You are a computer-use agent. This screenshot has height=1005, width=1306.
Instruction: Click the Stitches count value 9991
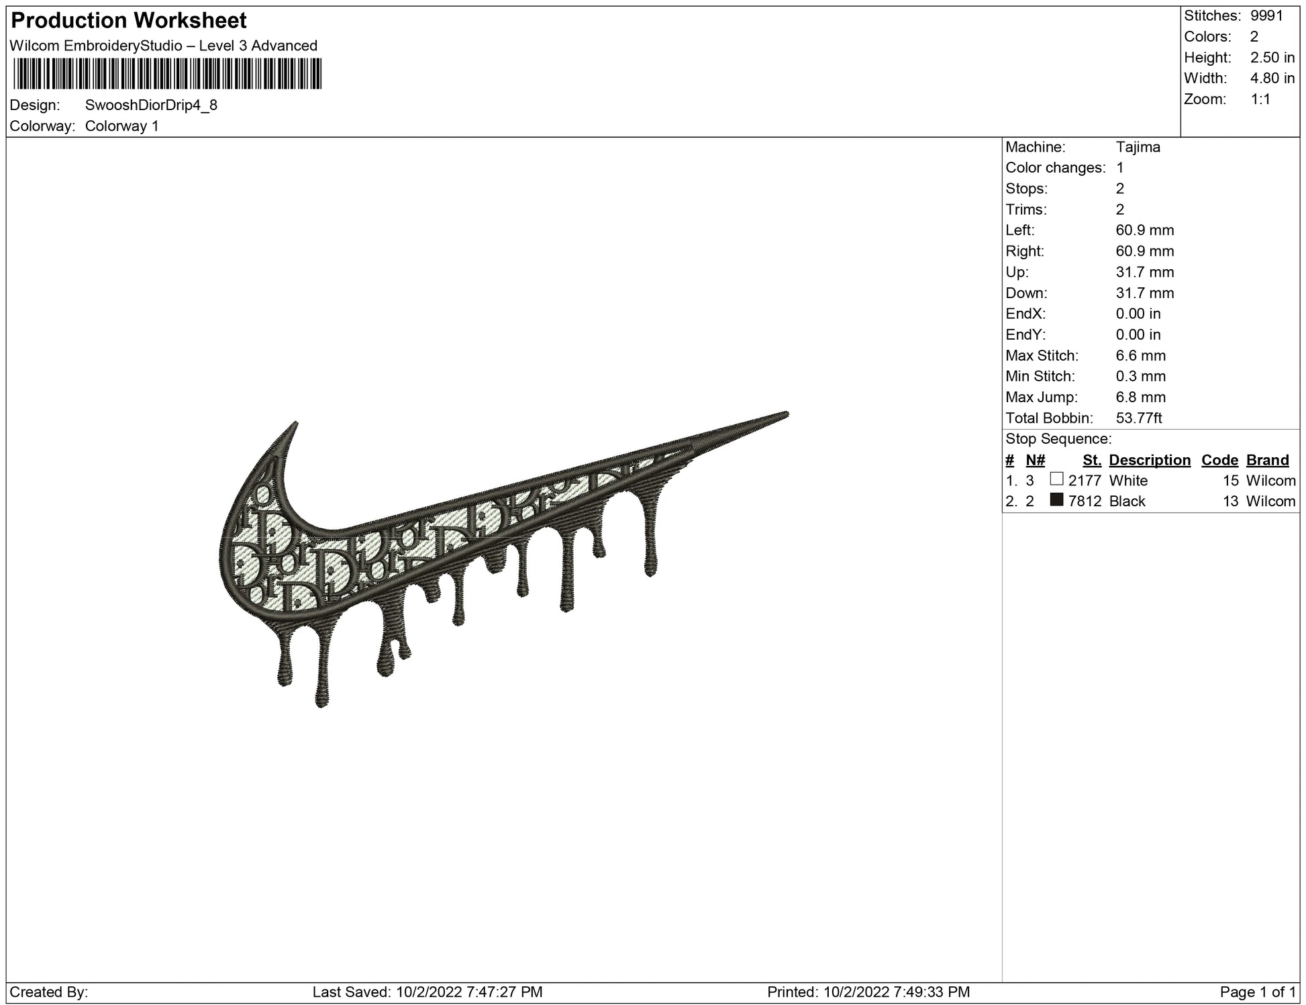click(1266, 15)
